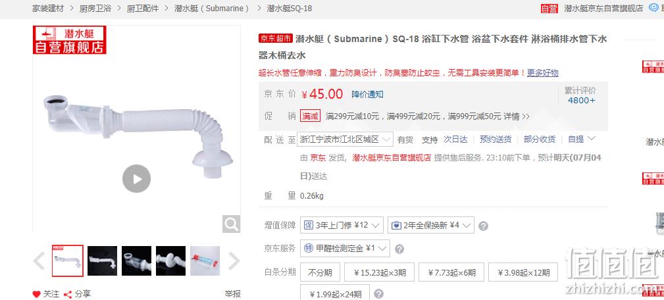Expand 2年全保换新 ¥4 dropdown
The width and height of the screenshot is (664, 300).
tap(431, 225)
